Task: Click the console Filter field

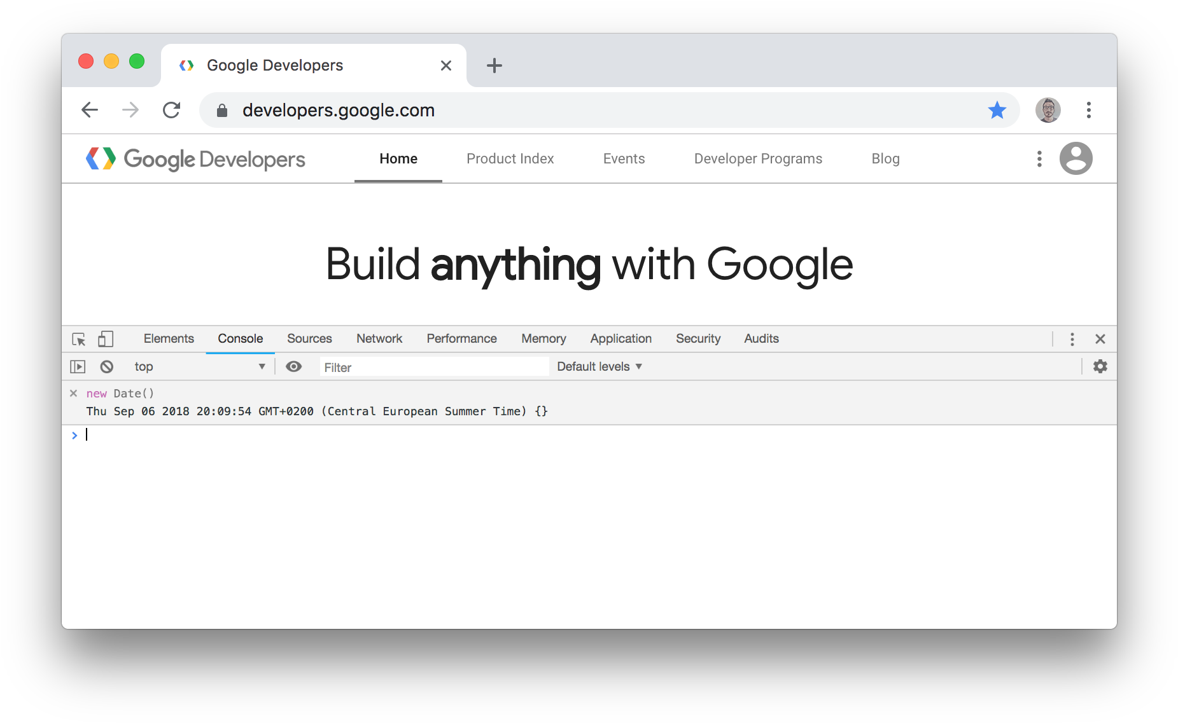Action: [434, 367]
